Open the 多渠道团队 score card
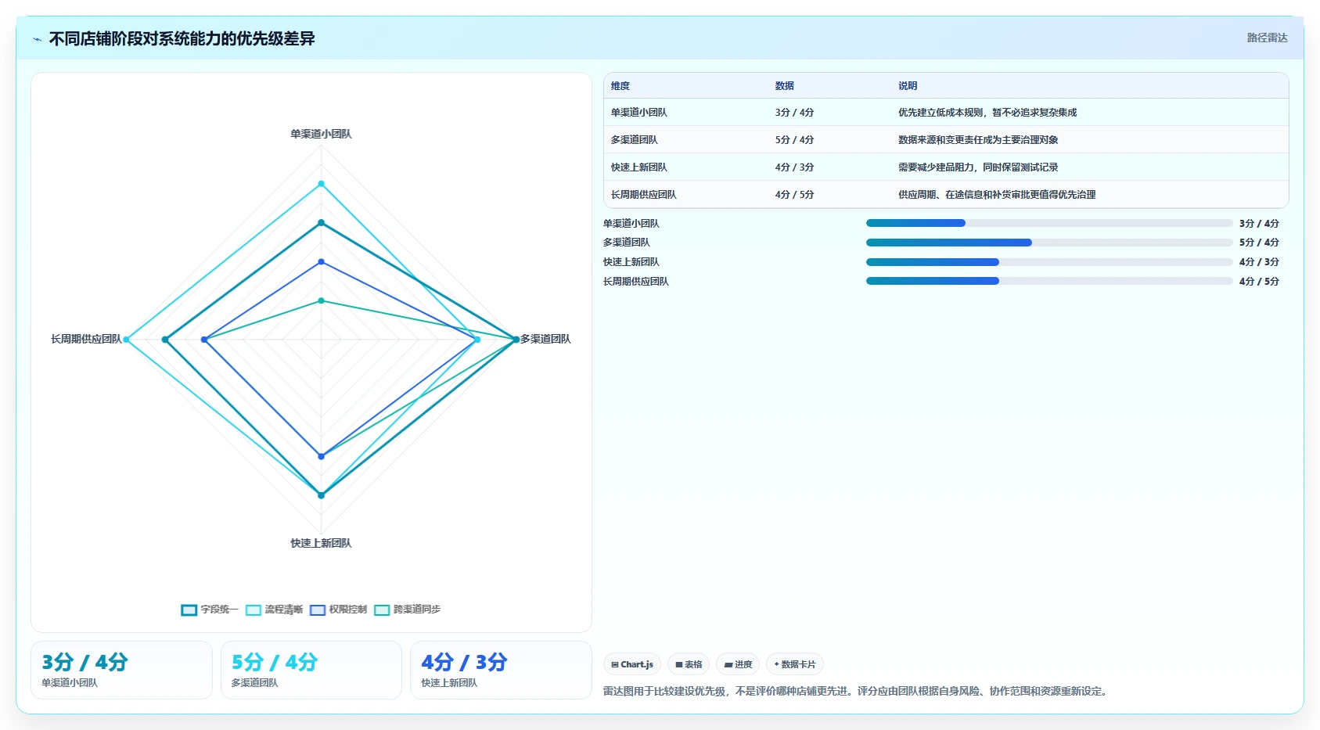Viewport: 1320px width, 730px height. [x=311, y=670]
